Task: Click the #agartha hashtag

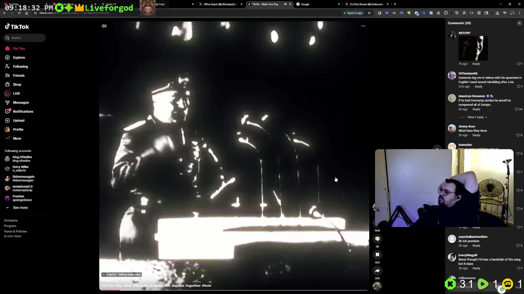Action: tap(178, 286)
